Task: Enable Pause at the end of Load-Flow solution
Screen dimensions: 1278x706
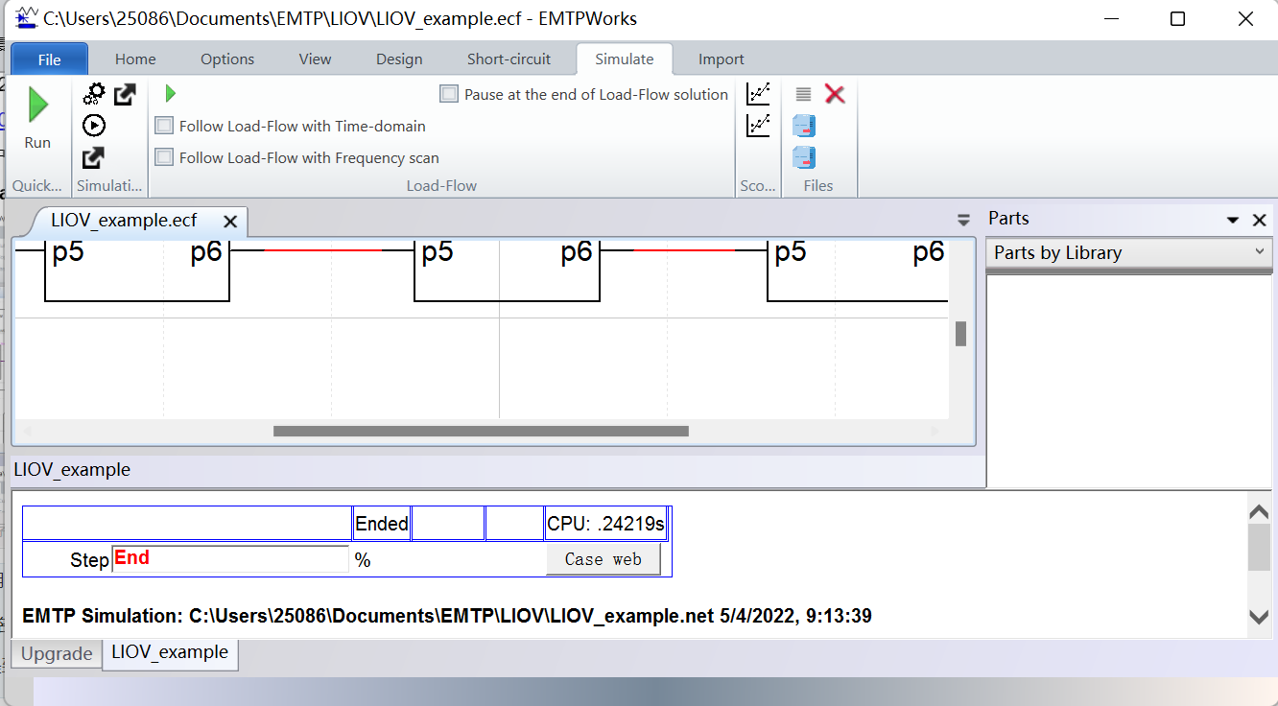Action: (x=448, y=93)
